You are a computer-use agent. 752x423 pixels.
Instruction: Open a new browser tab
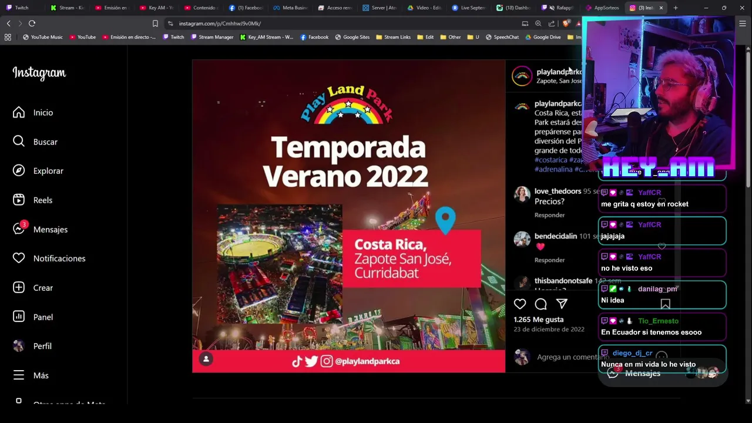click(x=676, y=8)
